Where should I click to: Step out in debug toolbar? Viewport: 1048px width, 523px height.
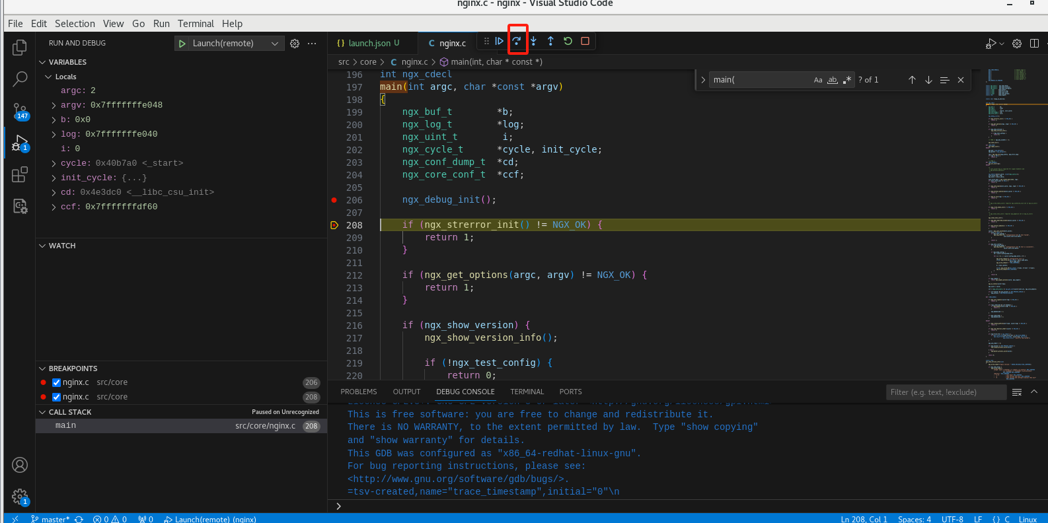click(550, 41)
